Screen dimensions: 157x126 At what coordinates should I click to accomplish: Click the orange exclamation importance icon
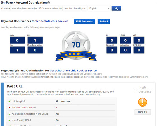(x=142, y=102)
